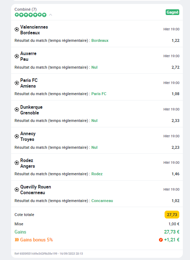Viewport: 190px width, 260px height.
Task: Click football icon by Quevilly Rouen Concarneau
Action: [x=17, y=189]
